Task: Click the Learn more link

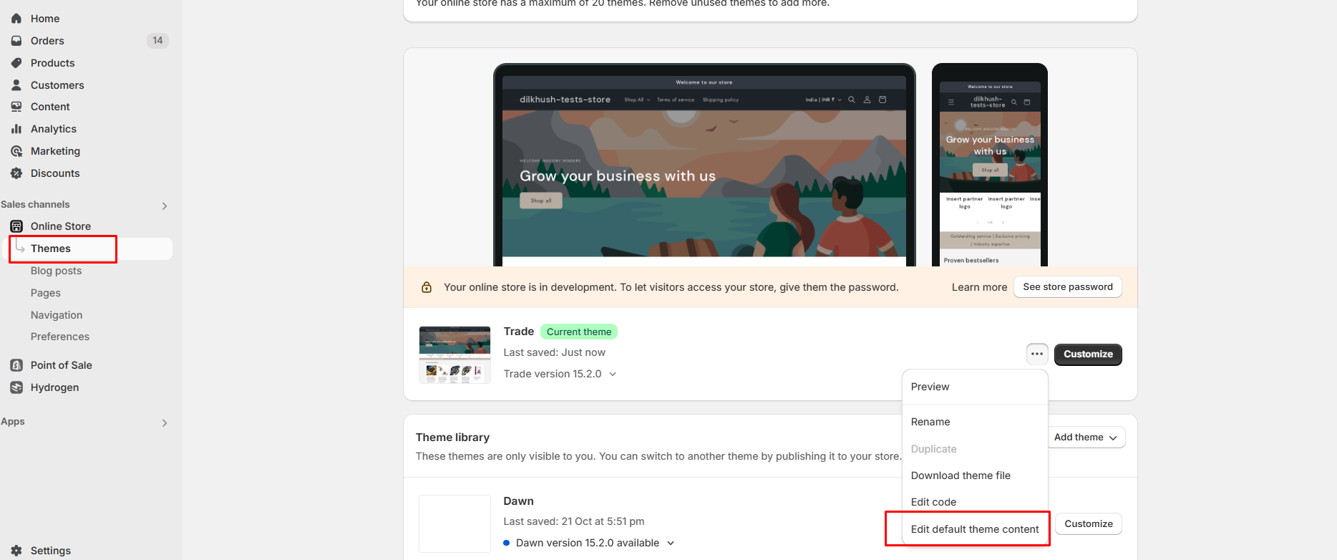Action: [x=979, y=287]
